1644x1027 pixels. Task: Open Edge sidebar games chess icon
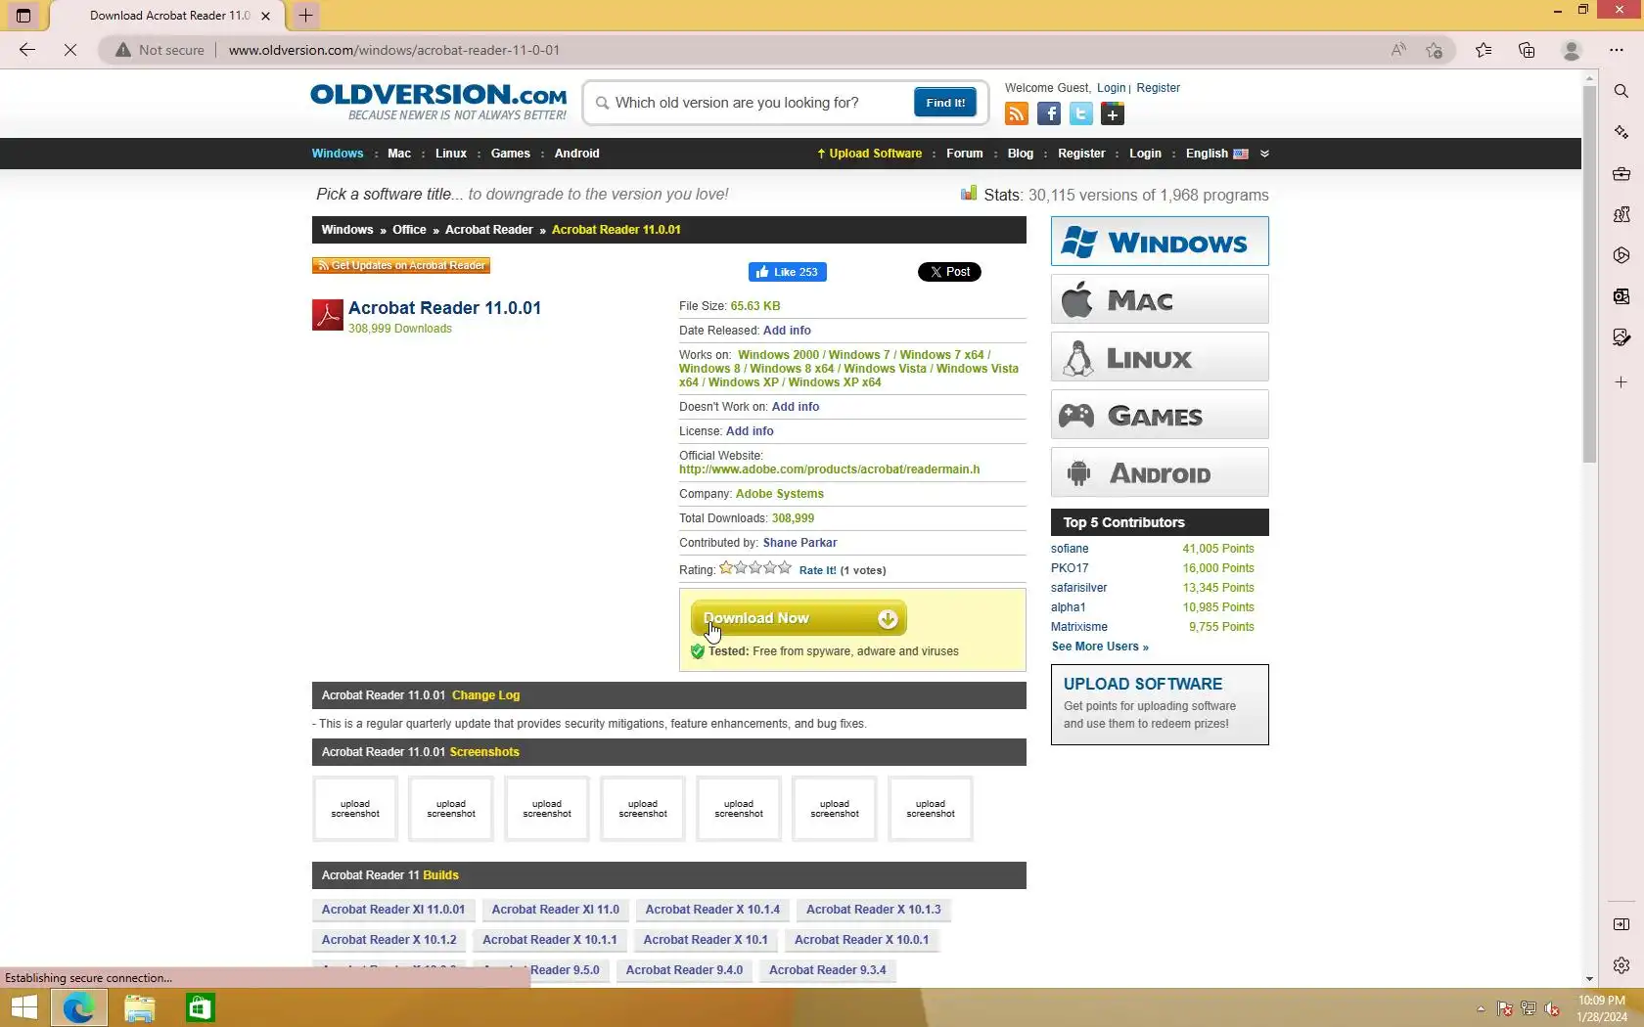point(1621,214)
